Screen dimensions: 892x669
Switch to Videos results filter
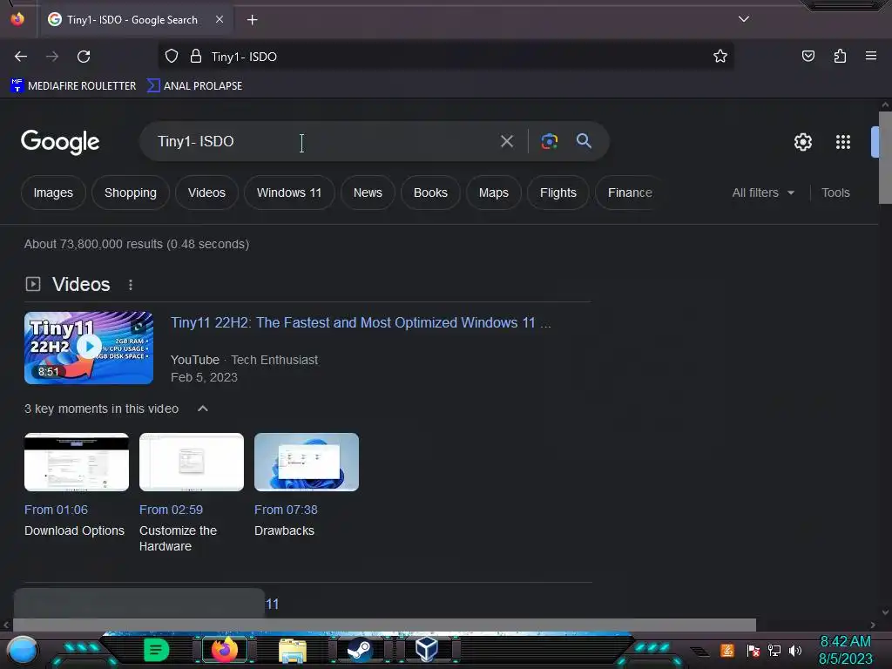[206, 193]
